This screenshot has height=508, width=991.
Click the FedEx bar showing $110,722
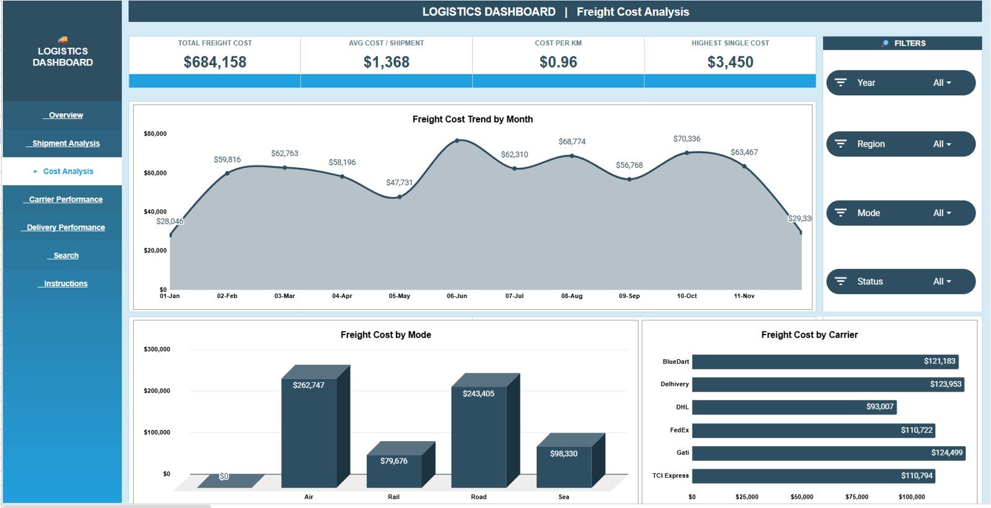[x=814, y=431]
